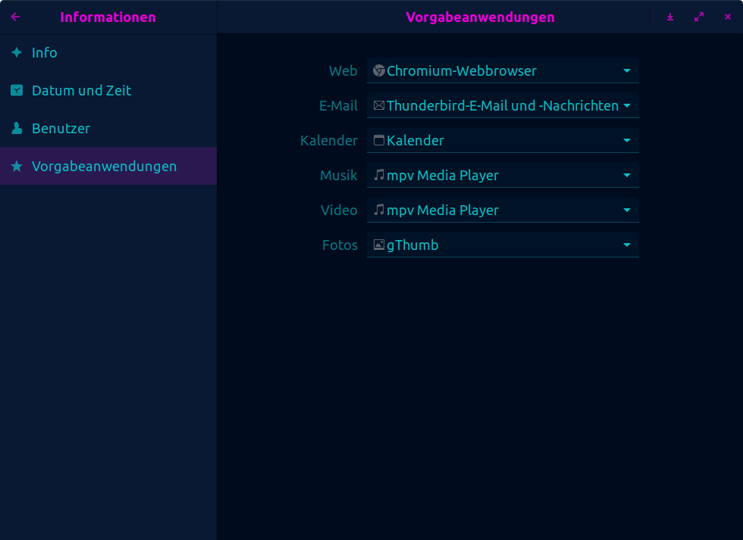The width and height of the screenshot is (743, 540).
Task: Open the Musik player dropdown
Action: (x=503, y=175)
